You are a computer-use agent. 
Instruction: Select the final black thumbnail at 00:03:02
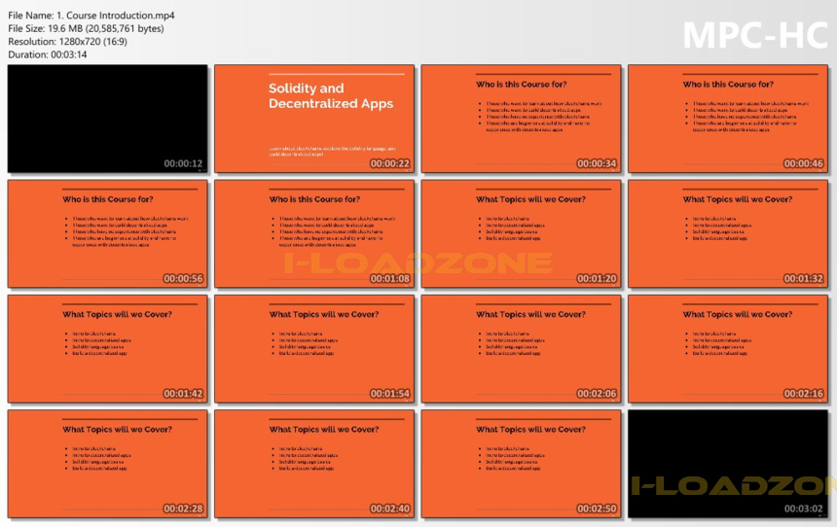pos(728,464)
